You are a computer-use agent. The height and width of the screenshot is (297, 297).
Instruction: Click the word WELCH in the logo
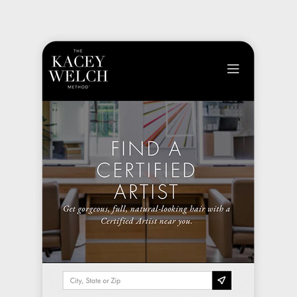(78, 76)
